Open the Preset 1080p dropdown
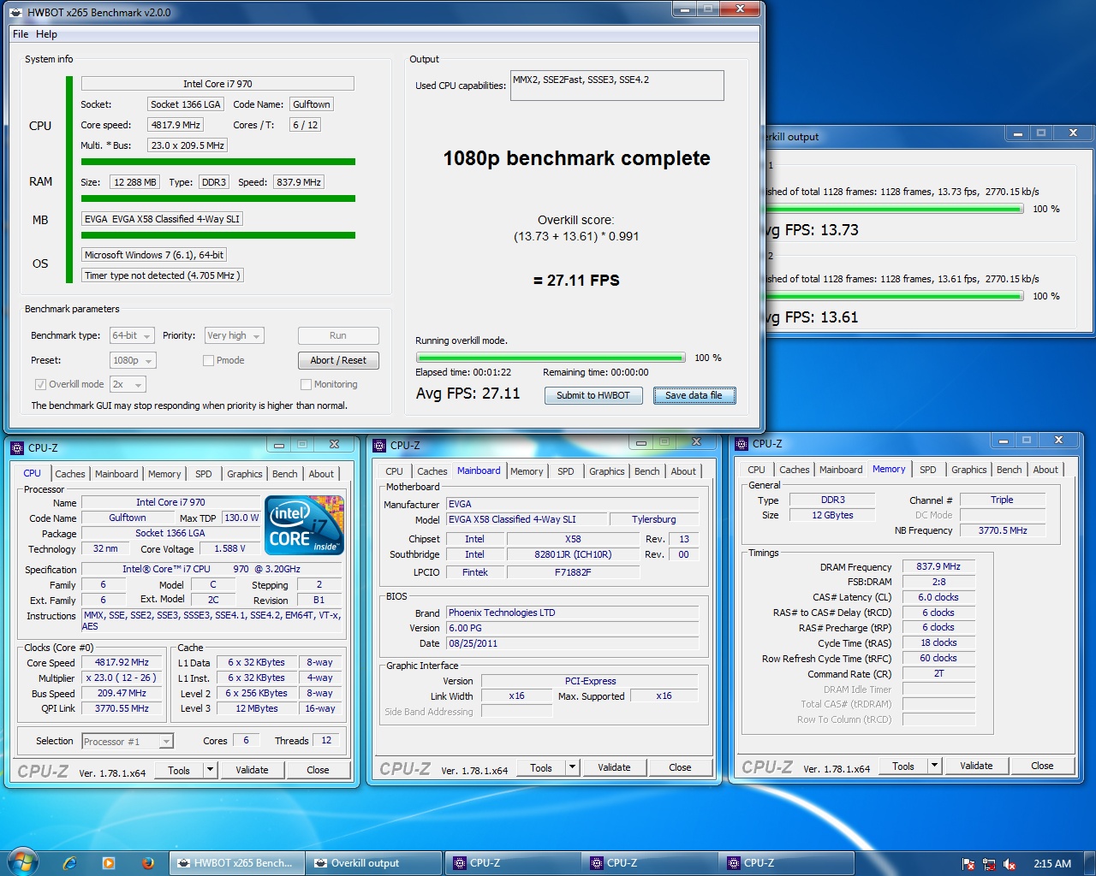The image size is (1096, 876). pyautogui.click(x=133, y=360)
